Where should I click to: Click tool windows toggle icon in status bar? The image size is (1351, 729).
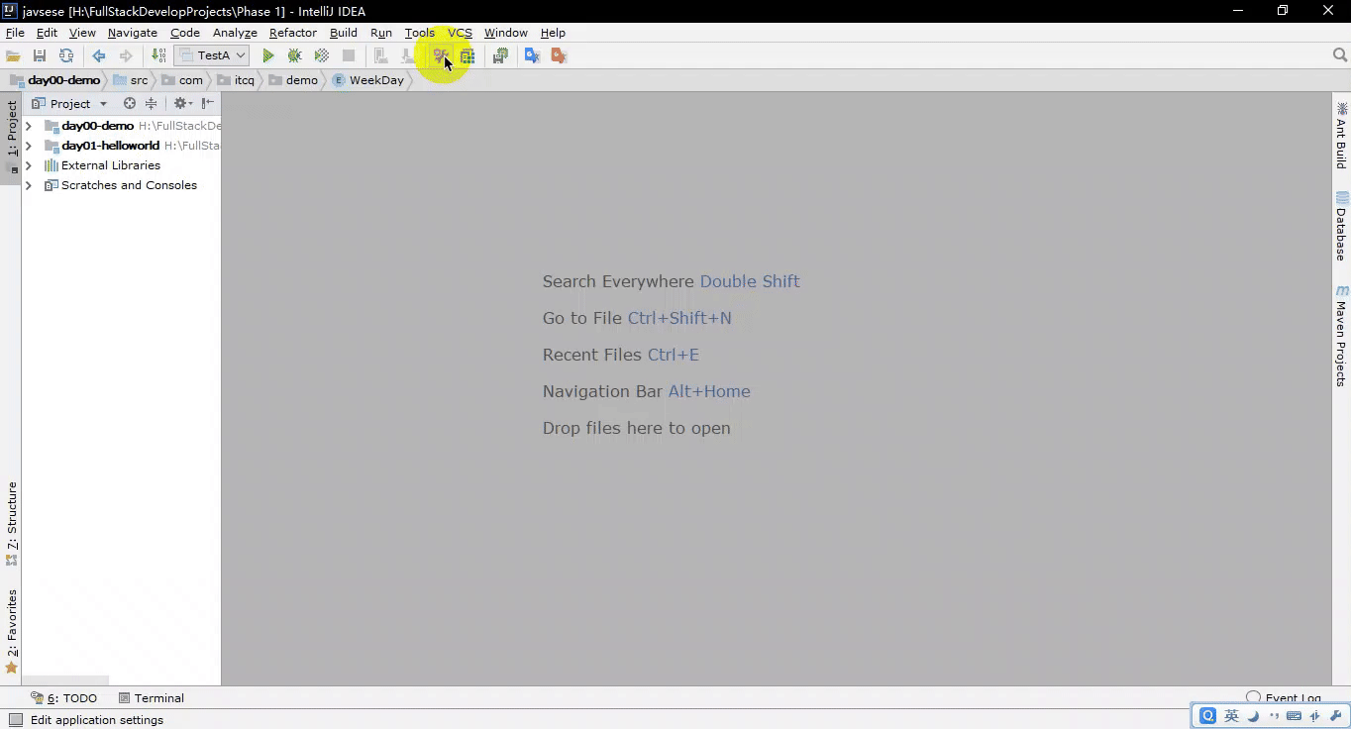pyautogui.click(x=15, y=720)
